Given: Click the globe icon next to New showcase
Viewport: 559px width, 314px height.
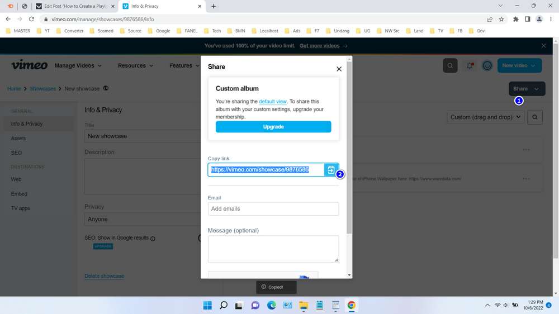Looking at the screenshot, I should pos(106,88).
